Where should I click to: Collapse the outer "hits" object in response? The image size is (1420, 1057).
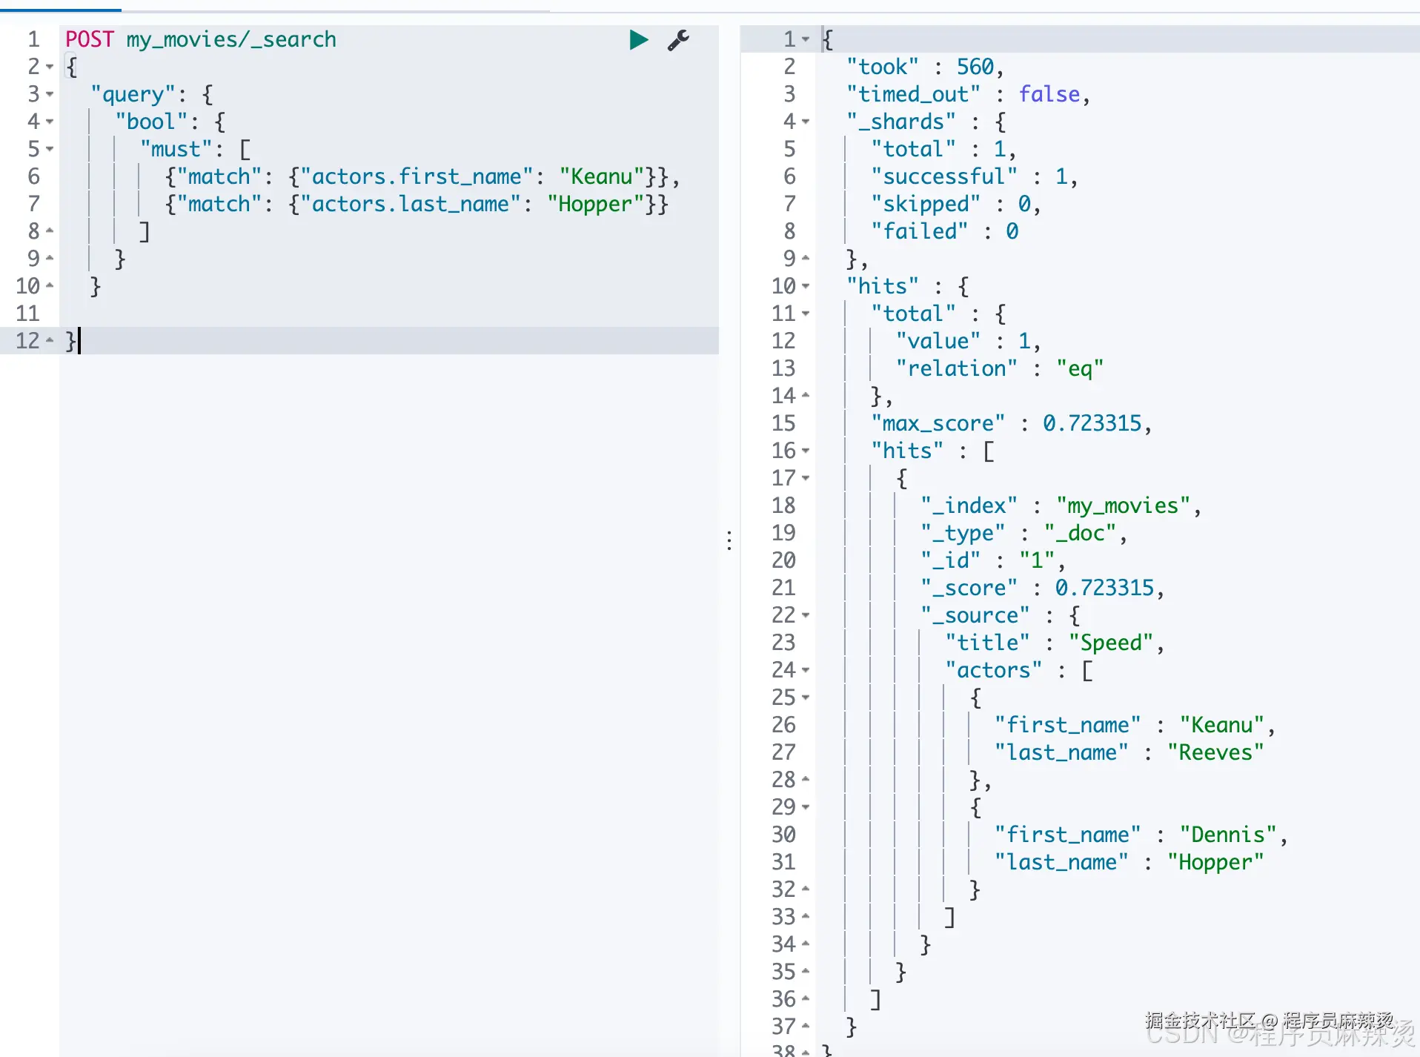click(x=806, y=286)
